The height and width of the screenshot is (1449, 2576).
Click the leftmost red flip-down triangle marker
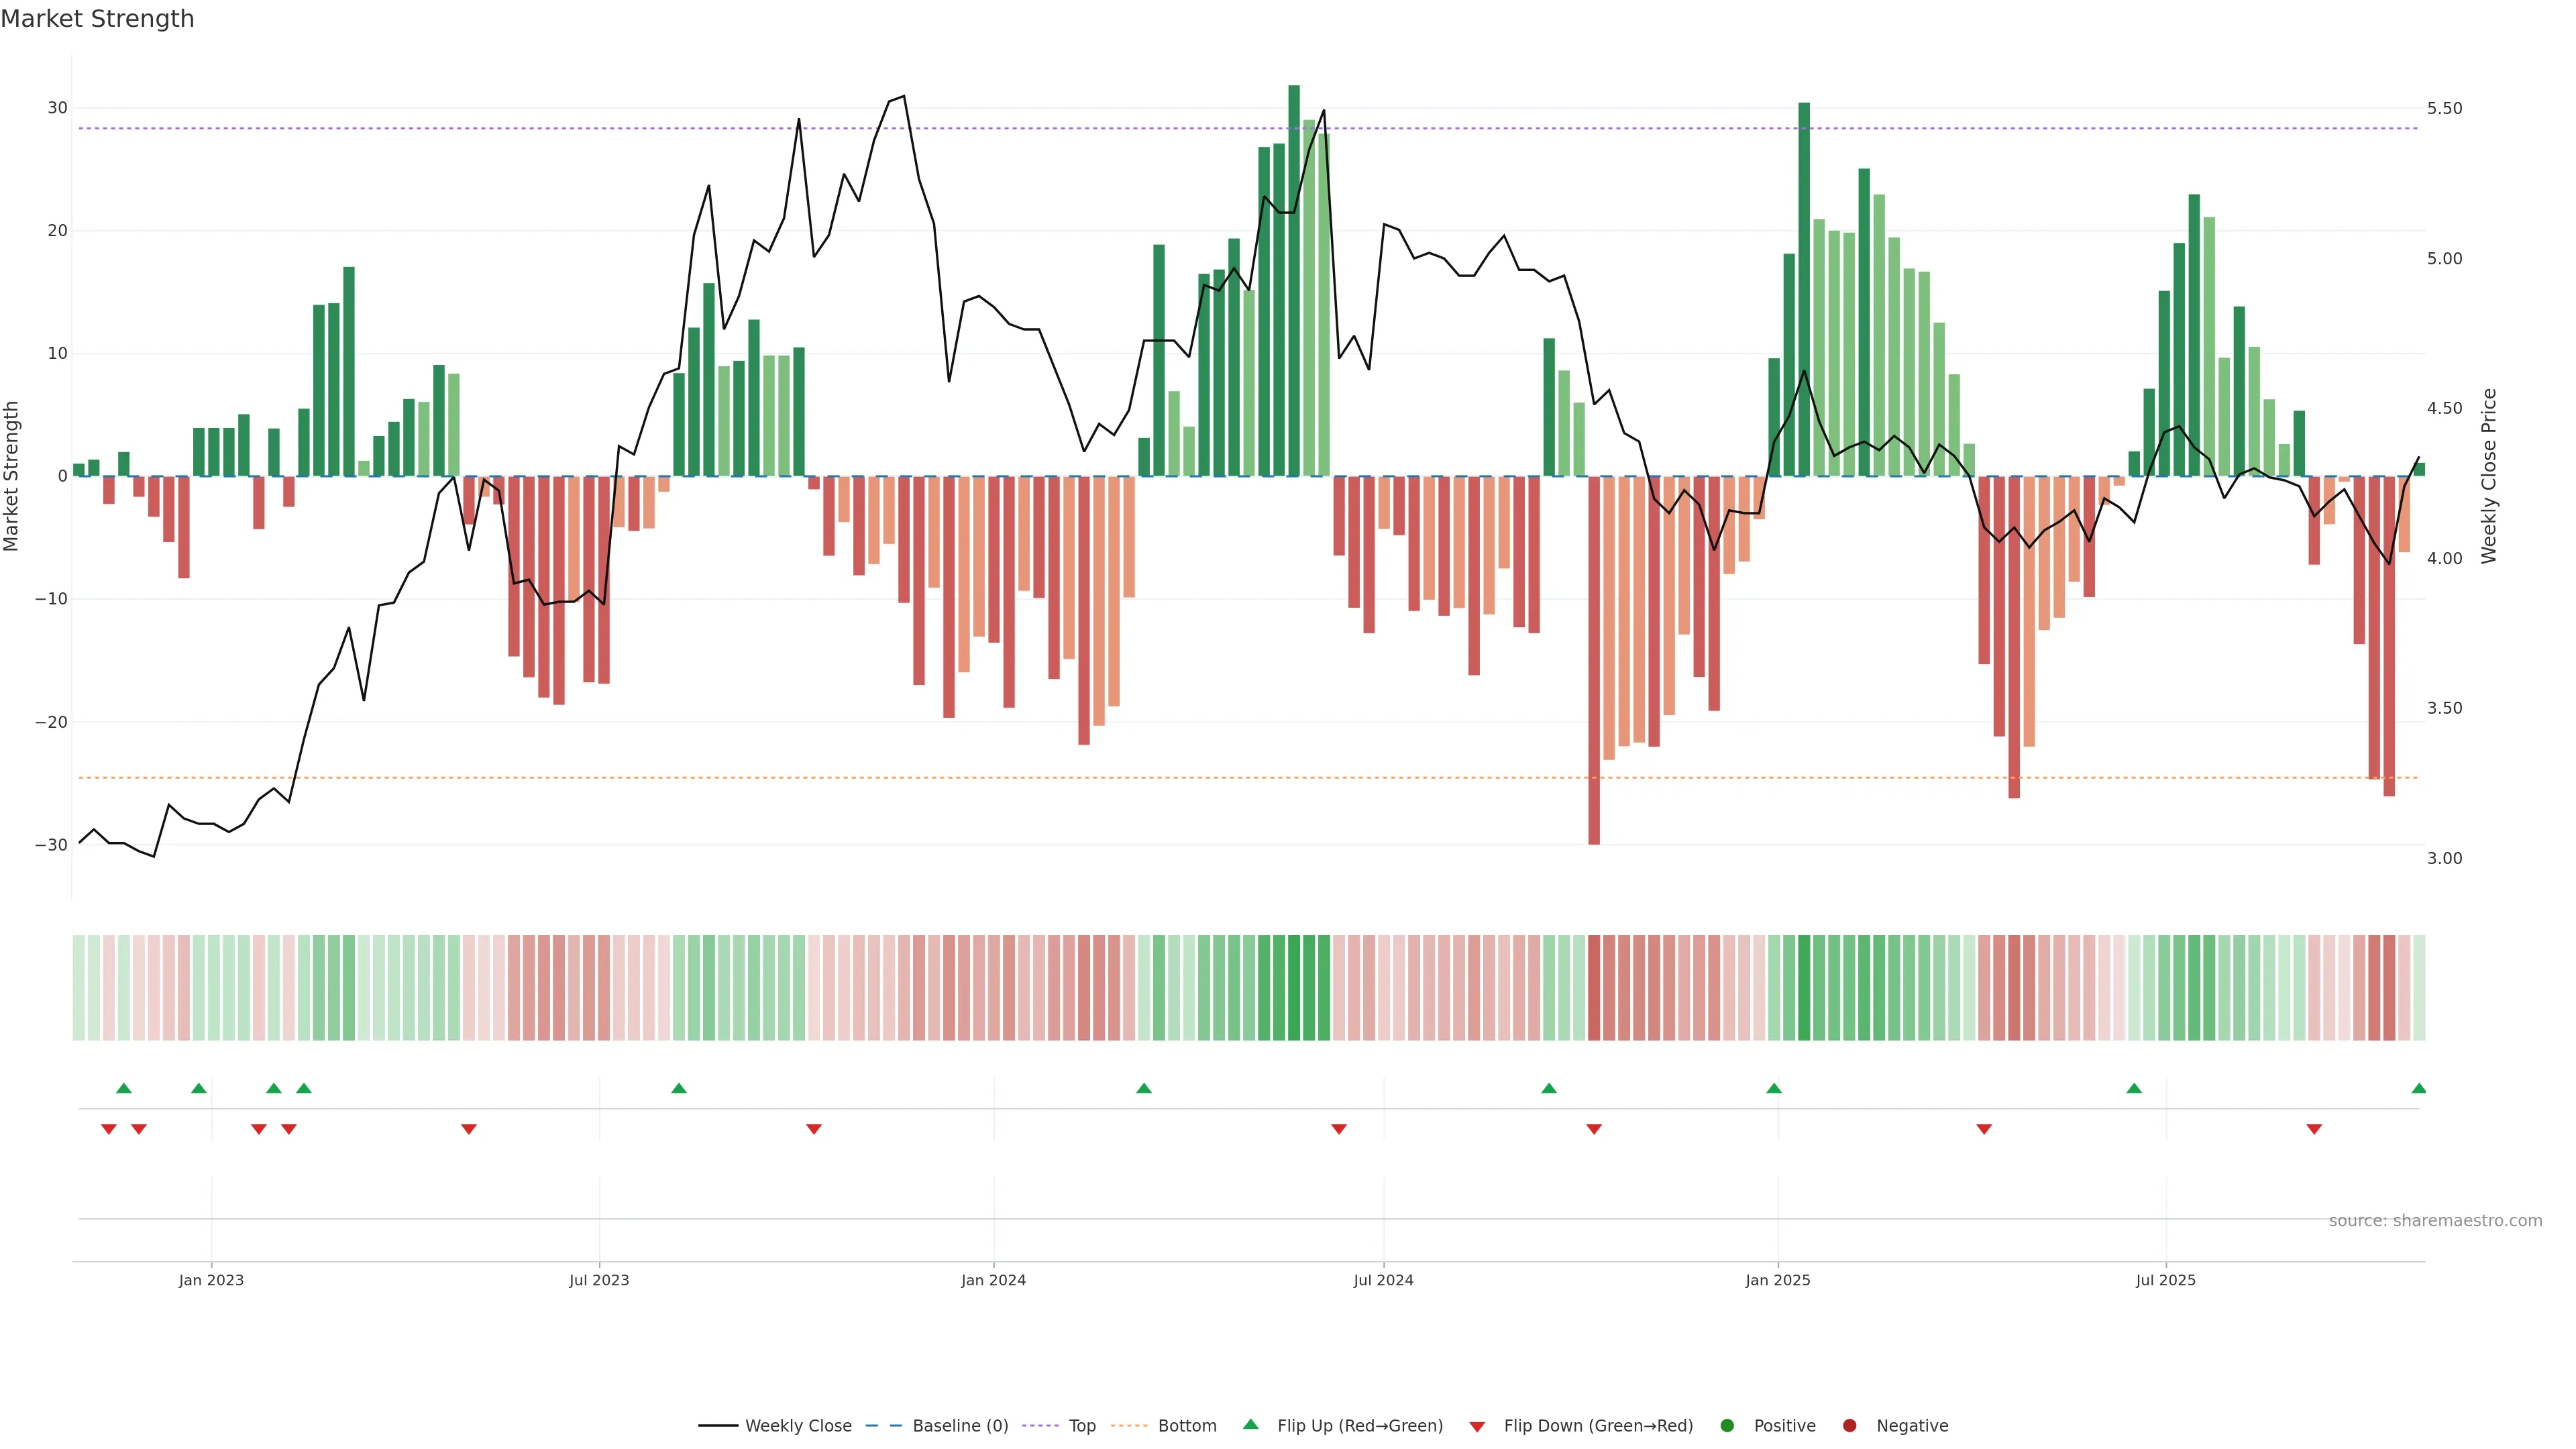pos(109,1129)
